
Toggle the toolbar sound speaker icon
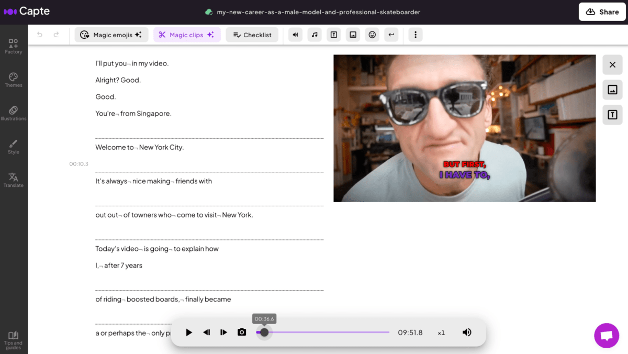(x=296, y=35)
